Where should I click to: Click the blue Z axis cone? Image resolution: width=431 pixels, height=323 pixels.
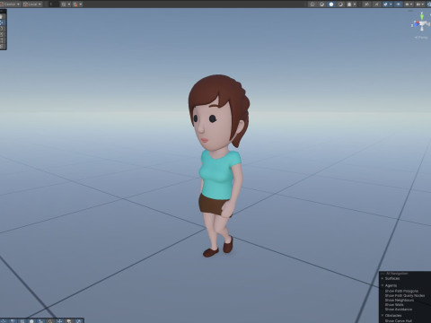(x=416, y=25)
